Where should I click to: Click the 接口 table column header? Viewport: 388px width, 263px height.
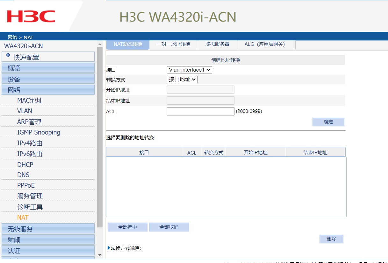point(144,152)
